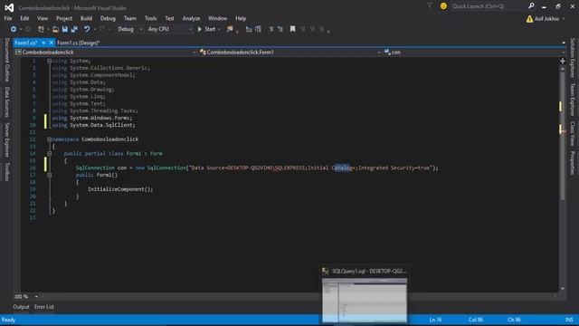The width and height of the screenshot is (579, 326).
Task: Open the Debug menu
Action: [x=108, y=18]
